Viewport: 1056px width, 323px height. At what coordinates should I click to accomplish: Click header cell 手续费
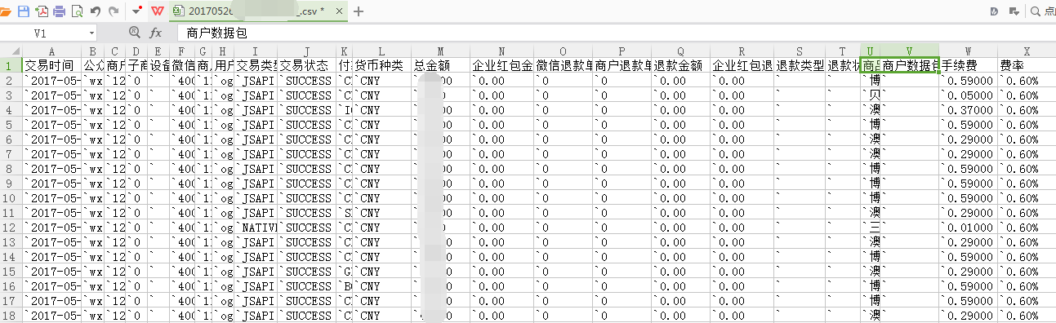point(969,65)
